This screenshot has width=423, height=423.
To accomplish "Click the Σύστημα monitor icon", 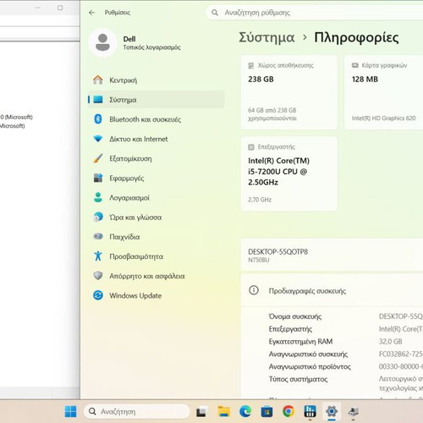I will (98, 99).
